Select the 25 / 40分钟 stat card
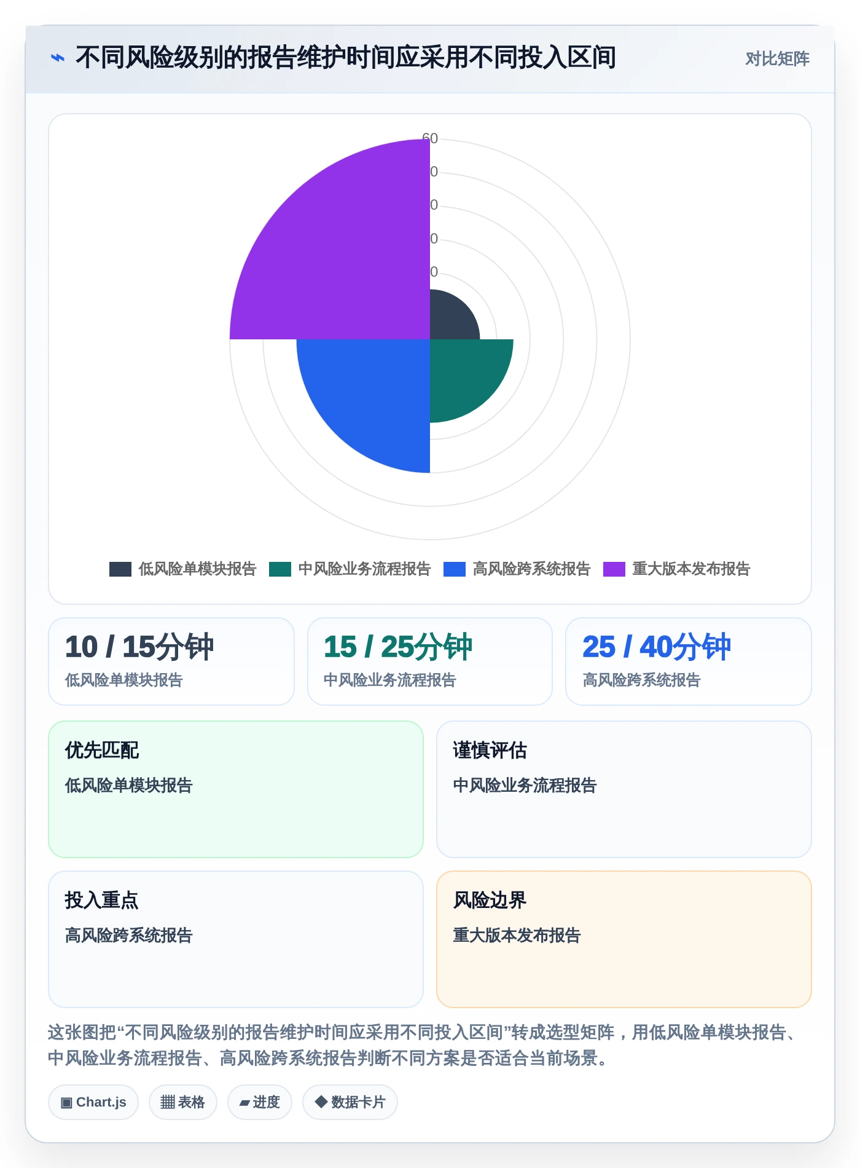 (689, 661)
